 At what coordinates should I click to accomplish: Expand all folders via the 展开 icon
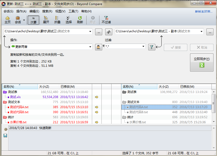click(x=46, y=20)
